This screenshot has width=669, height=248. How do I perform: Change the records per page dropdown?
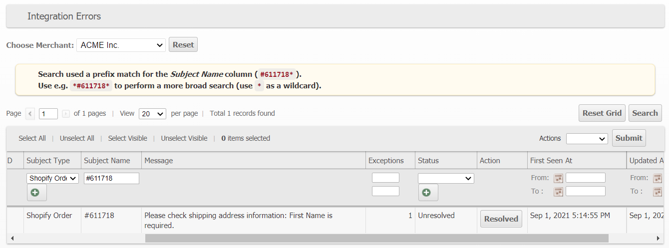(x=152, y=114)
